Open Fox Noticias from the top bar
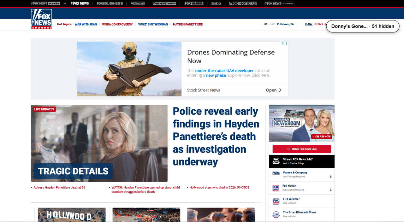This screenshot has height=222, width=404. tap(243, 3)
